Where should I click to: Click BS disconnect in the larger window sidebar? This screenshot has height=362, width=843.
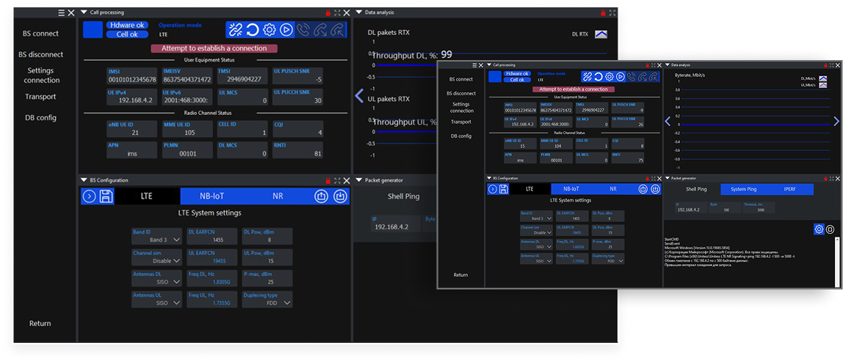click(40, 54)
